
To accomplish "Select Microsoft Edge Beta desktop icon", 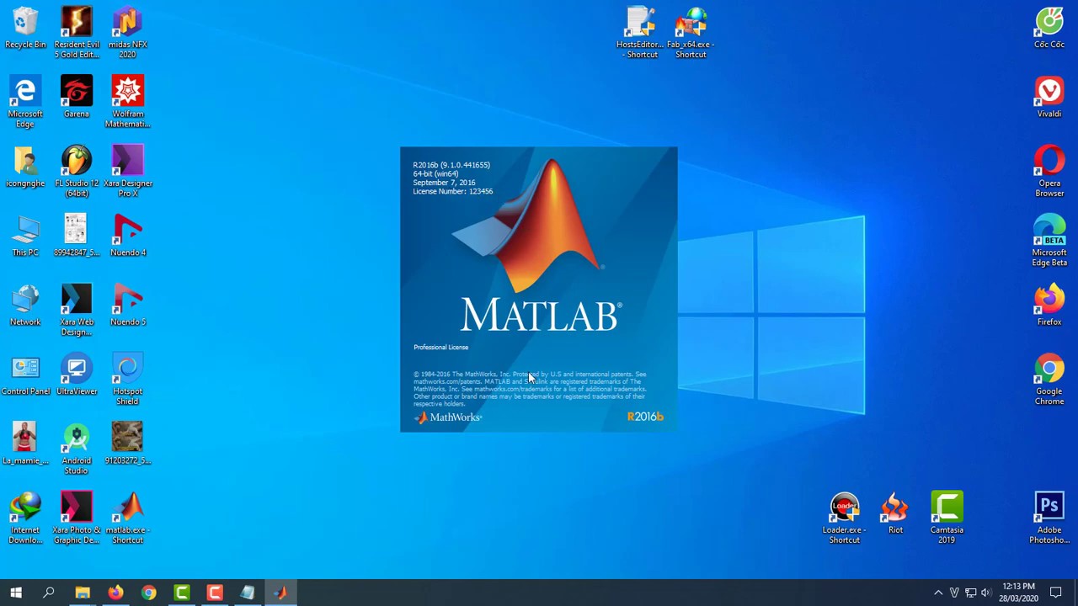I will pos(1049,241).
